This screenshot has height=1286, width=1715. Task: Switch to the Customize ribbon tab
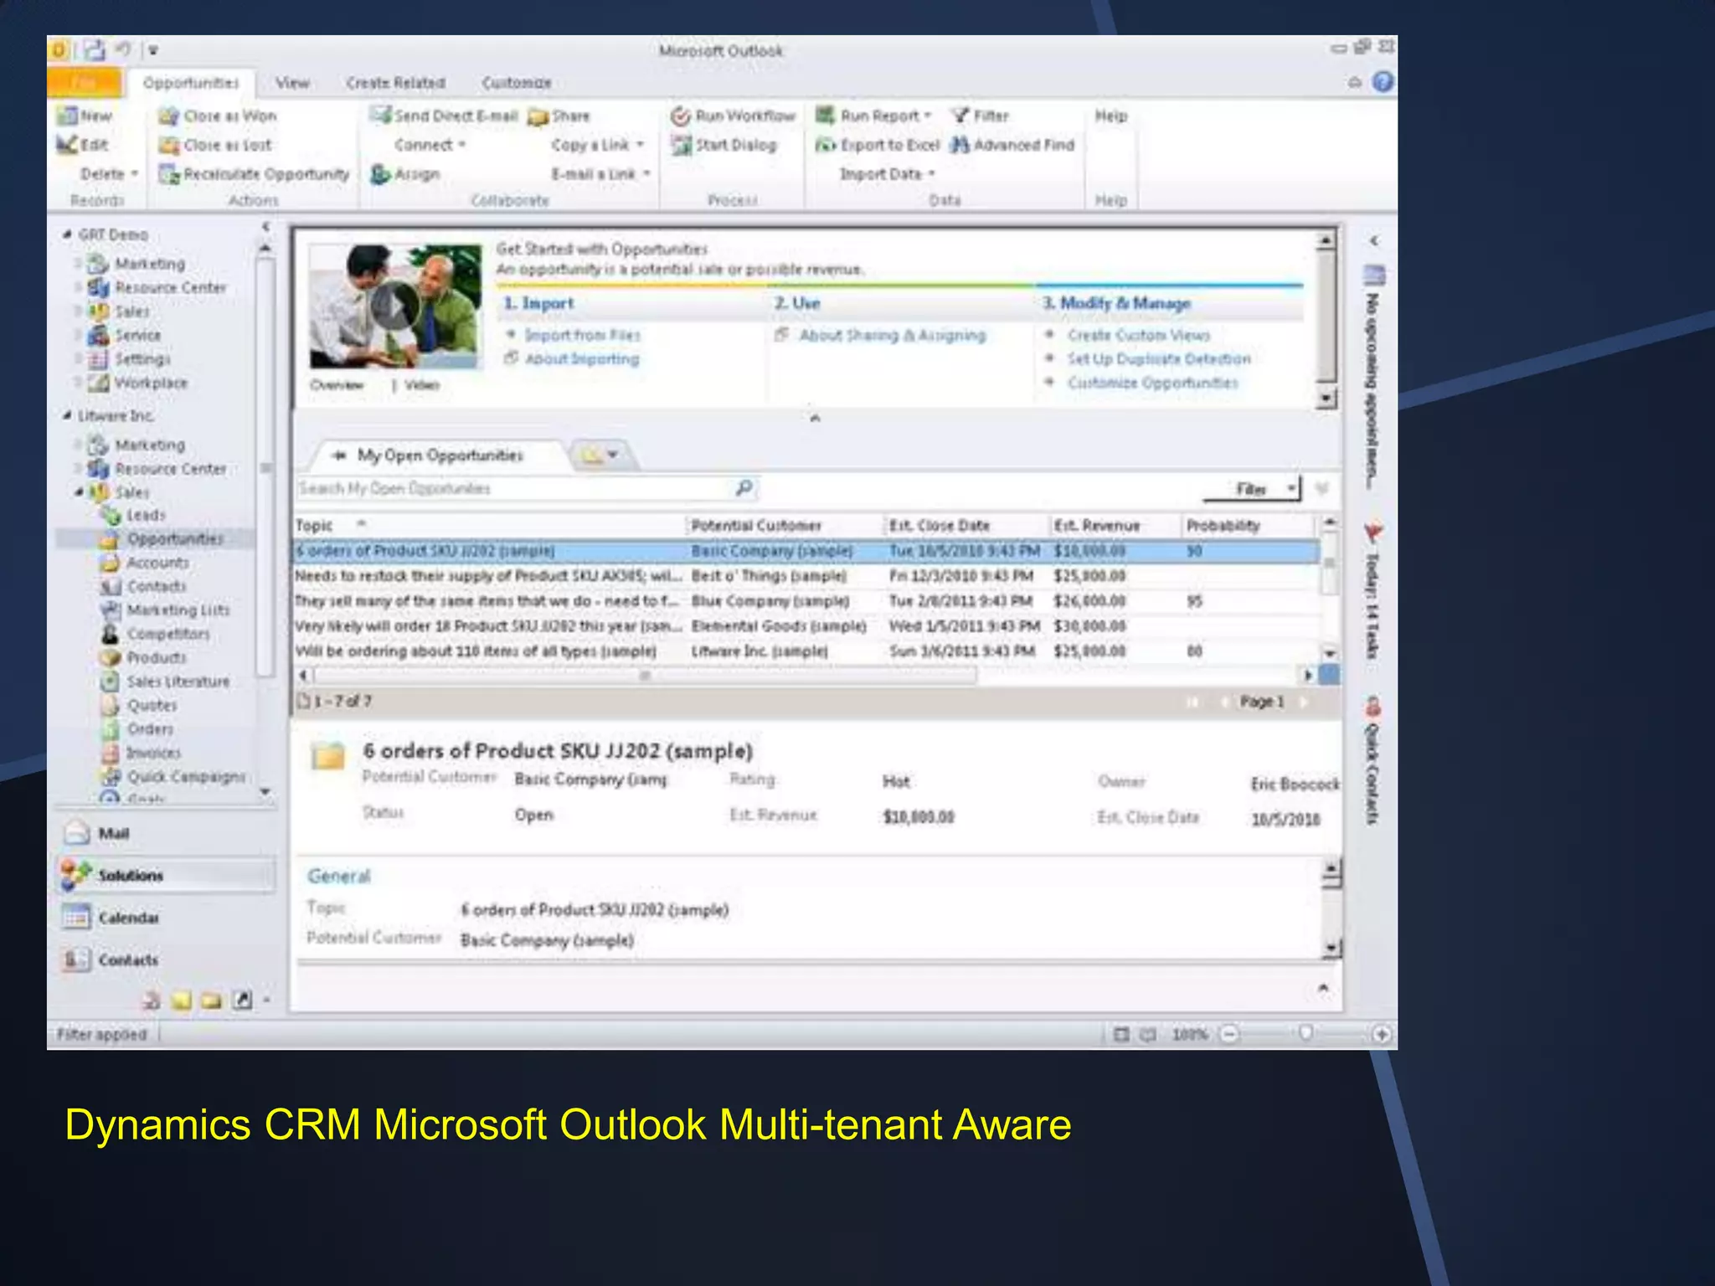(516, 82)
